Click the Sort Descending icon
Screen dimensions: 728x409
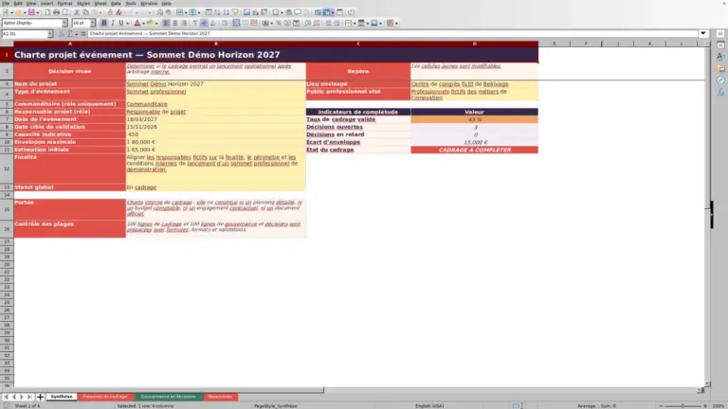(227, 12)
